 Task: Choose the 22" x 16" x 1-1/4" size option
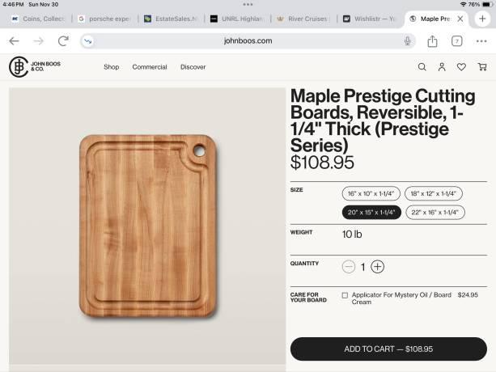[x=435, y=212]
